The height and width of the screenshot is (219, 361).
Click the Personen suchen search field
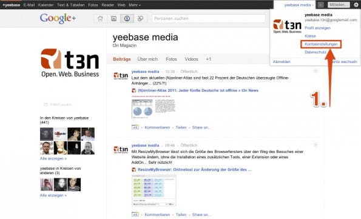coord(209,19)
